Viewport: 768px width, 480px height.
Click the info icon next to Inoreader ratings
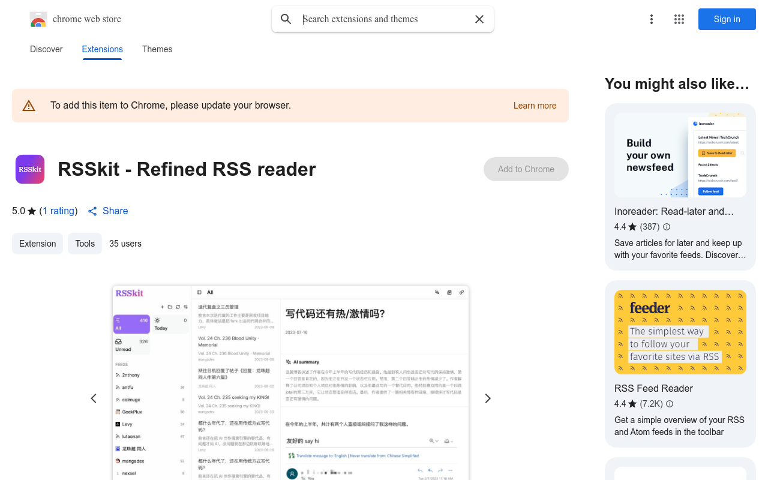tap(667, 227)
